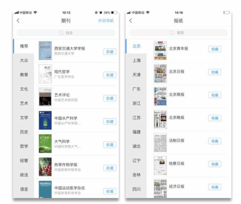Tap the back arrow on the 期刊 screen
Screen dimensions: 241x204
18,21
